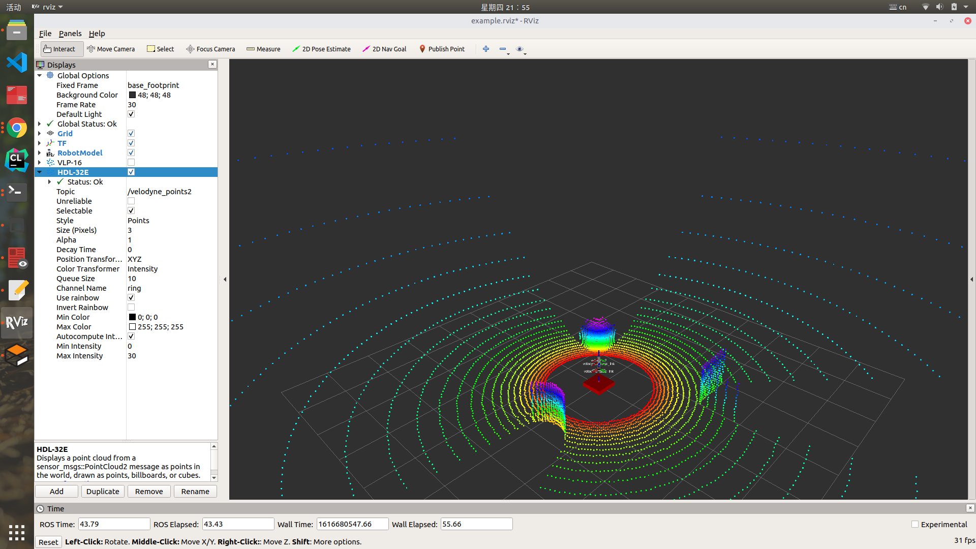The width and height of the screenshot is (976, 549).
Task: Toggle the Invert Rainbow checkbox
Action: coord(131,308)
